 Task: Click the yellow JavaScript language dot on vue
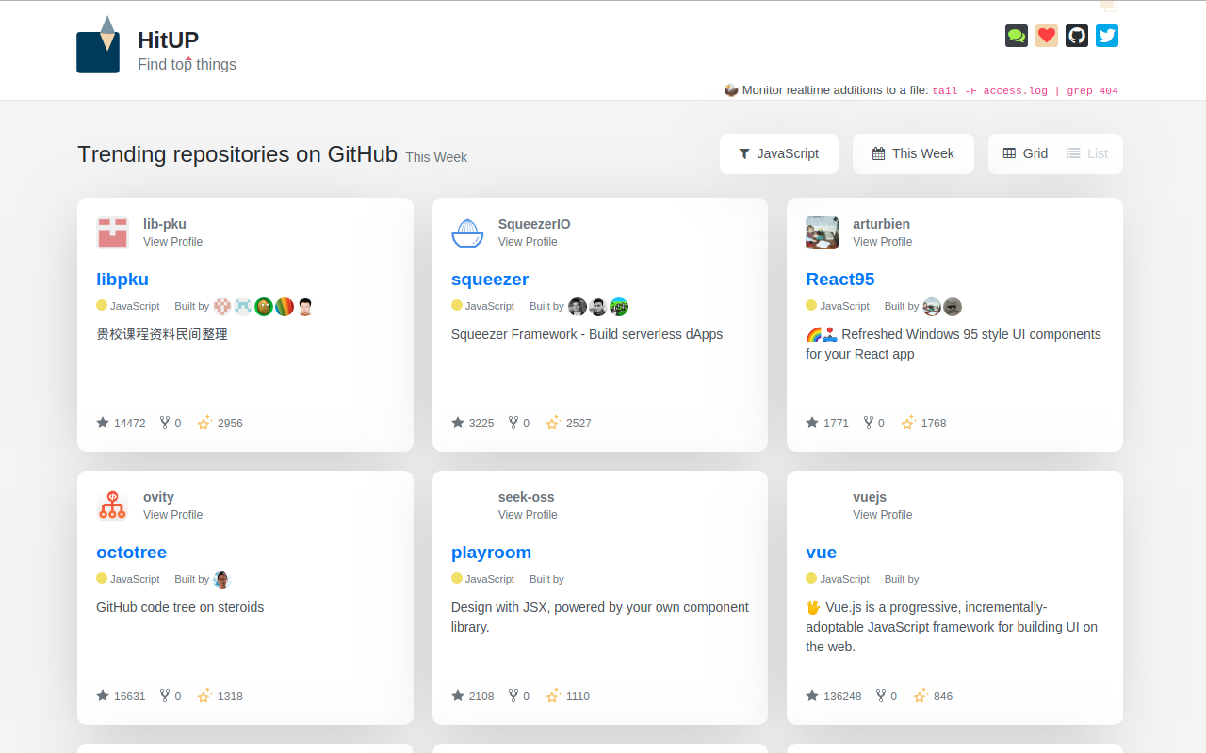pos(811,578)
